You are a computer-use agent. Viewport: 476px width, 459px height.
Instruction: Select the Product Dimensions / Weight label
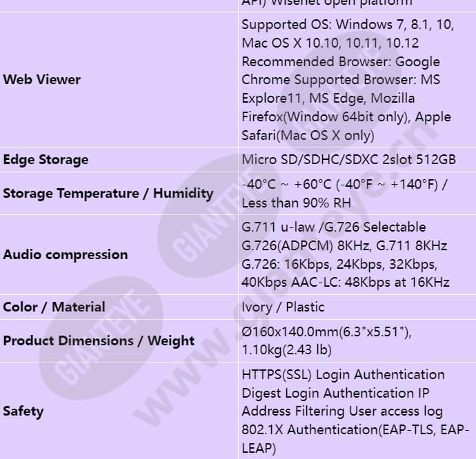coord(99,340)
